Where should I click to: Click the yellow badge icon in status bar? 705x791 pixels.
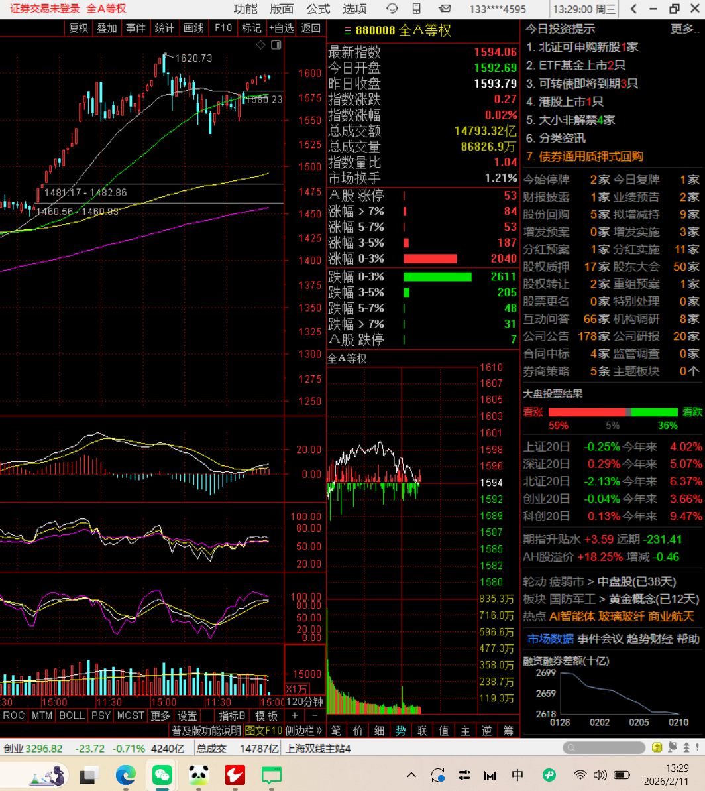click(657, 747)
